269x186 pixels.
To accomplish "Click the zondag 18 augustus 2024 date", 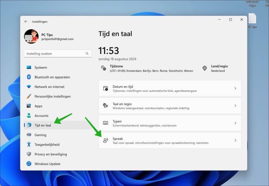I will click(117, 59).
